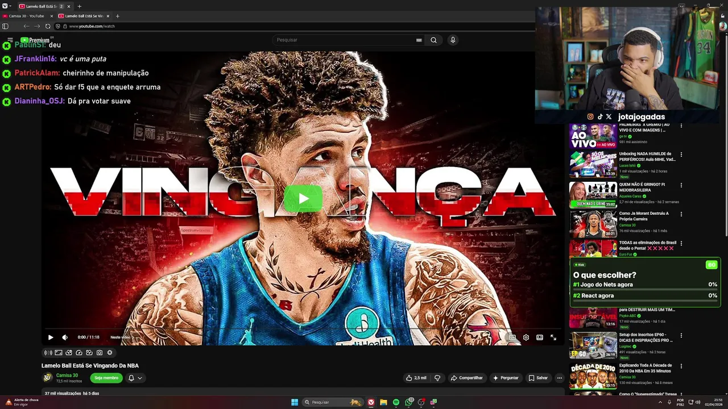Vote '#2 React agora' in poll
Image resolution: width=728 pixels, height=409 pixels.
pos(645,297)
